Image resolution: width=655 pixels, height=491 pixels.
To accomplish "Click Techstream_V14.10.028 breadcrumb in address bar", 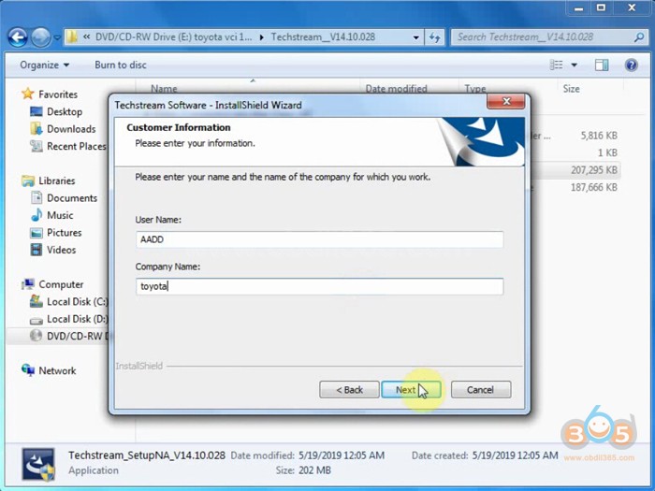I will (323, 37).
